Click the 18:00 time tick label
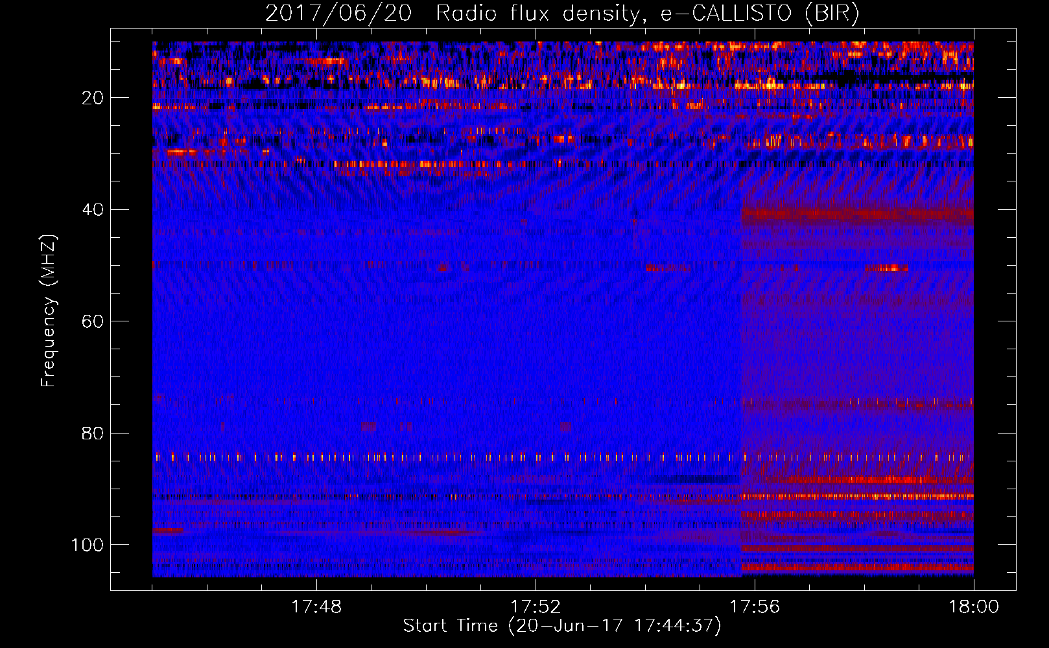This screenshot has width=1049, height=648. tap(974, 607)
